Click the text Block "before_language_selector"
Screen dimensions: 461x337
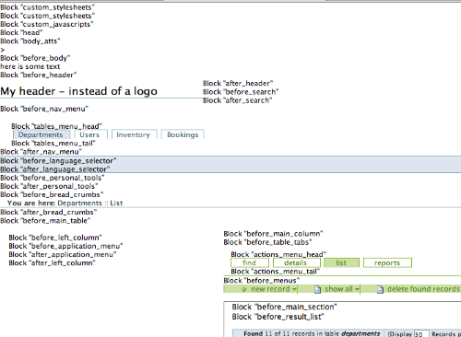pyautogui.click(x=58, y=161)
